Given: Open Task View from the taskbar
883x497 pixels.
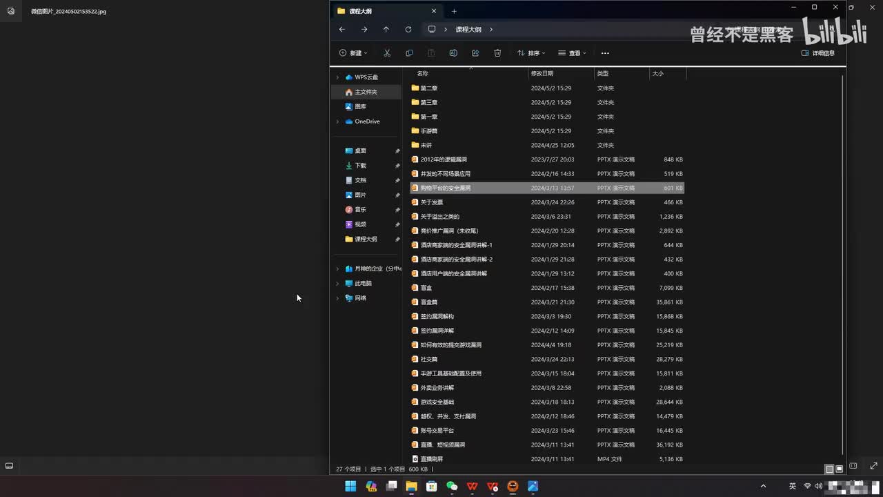Looking at the screenshot, I should pos(391,486).
